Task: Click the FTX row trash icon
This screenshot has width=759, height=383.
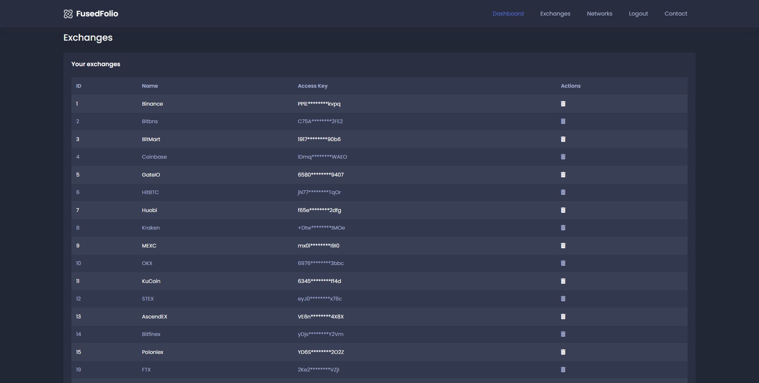Action: [x=563, y=370]
